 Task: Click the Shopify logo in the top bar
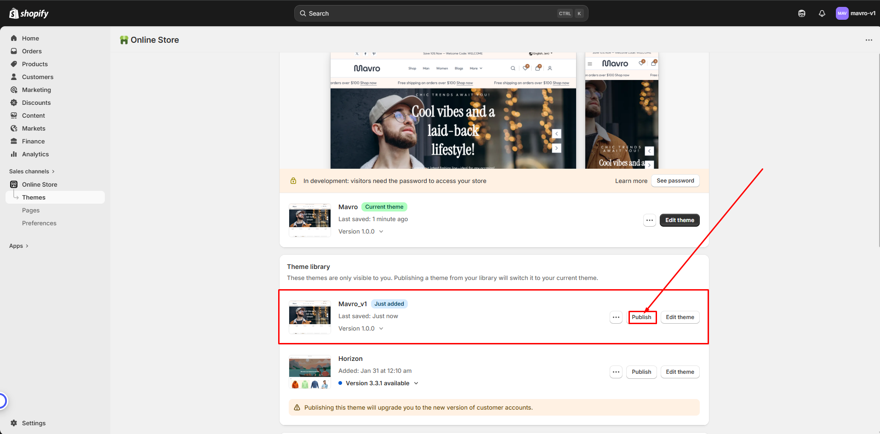pos(29,13)
